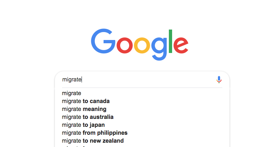Click the blue lowercase 'g' in logo

(x=159, y=47)
